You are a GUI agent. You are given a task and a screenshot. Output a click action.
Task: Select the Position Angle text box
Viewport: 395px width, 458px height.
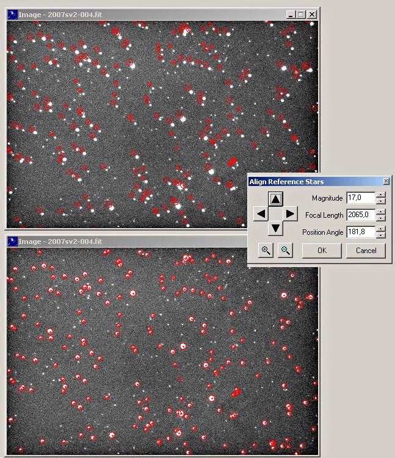[x=360, y=232]
